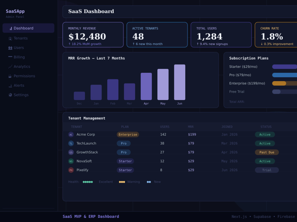
Task: Click the GS avatar for GrowthStack
Action: coord(71,152)
